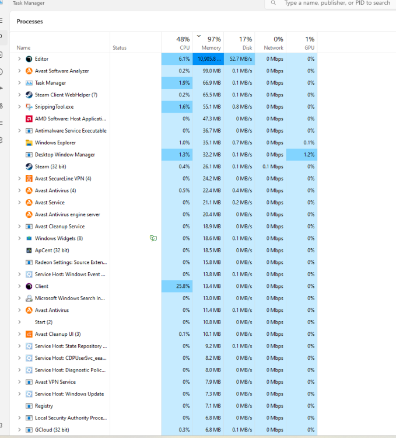
Task: Click the Task Manager process icon
Action: [29, 83]
